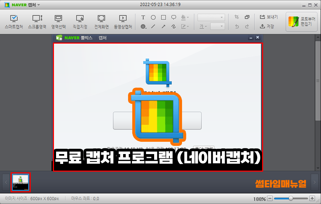
Task: Select the rectangle drawing tool
Action: point(163,18)
